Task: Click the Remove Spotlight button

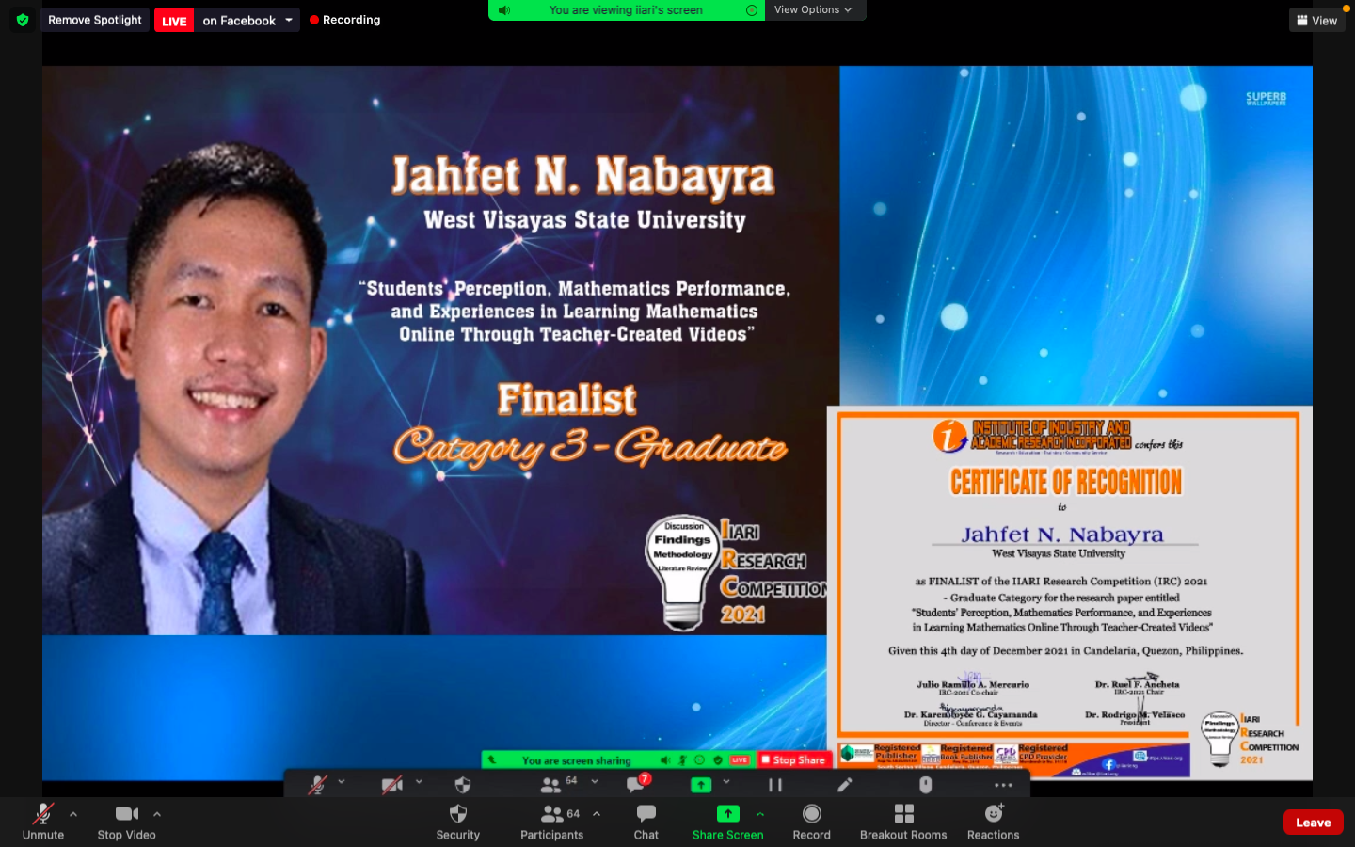Action: [x=95, y=20]
